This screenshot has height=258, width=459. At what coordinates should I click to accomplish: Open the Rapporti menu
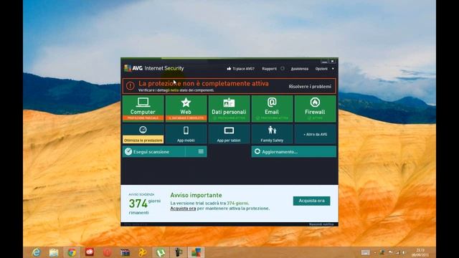pos(270,69)
